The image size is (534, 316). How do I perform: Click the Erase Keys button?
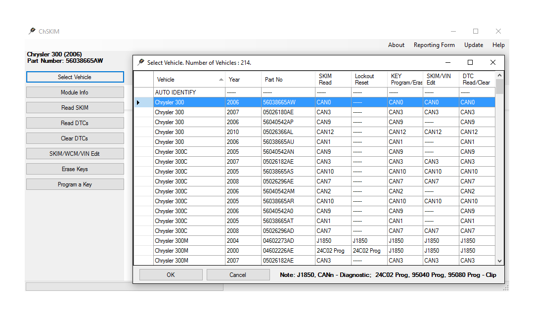coord(75,169)
